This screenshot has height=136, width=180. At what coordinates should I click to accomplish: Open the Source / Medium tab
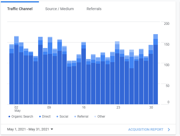[x=59, y=9]
